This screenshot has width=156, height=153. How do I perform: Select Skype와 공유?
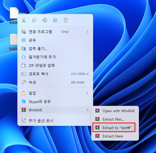pos(55,101)
